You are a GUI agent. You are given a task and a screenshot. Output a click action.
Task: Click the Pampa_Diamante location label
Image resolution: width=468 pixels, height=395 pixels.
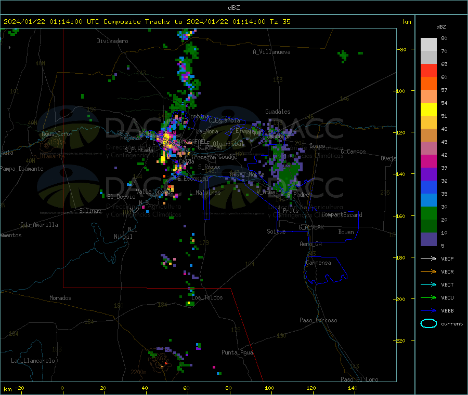pos(21,169)
